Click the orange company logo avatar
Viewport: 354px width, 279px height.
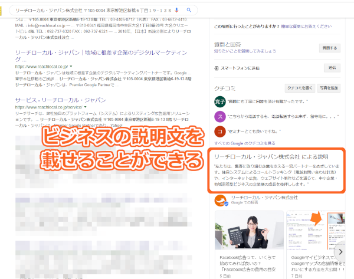point(220,200)
